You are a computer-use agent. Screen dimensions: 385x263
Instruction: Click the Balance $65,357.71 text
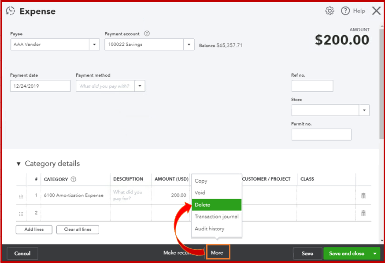point(221,45)
